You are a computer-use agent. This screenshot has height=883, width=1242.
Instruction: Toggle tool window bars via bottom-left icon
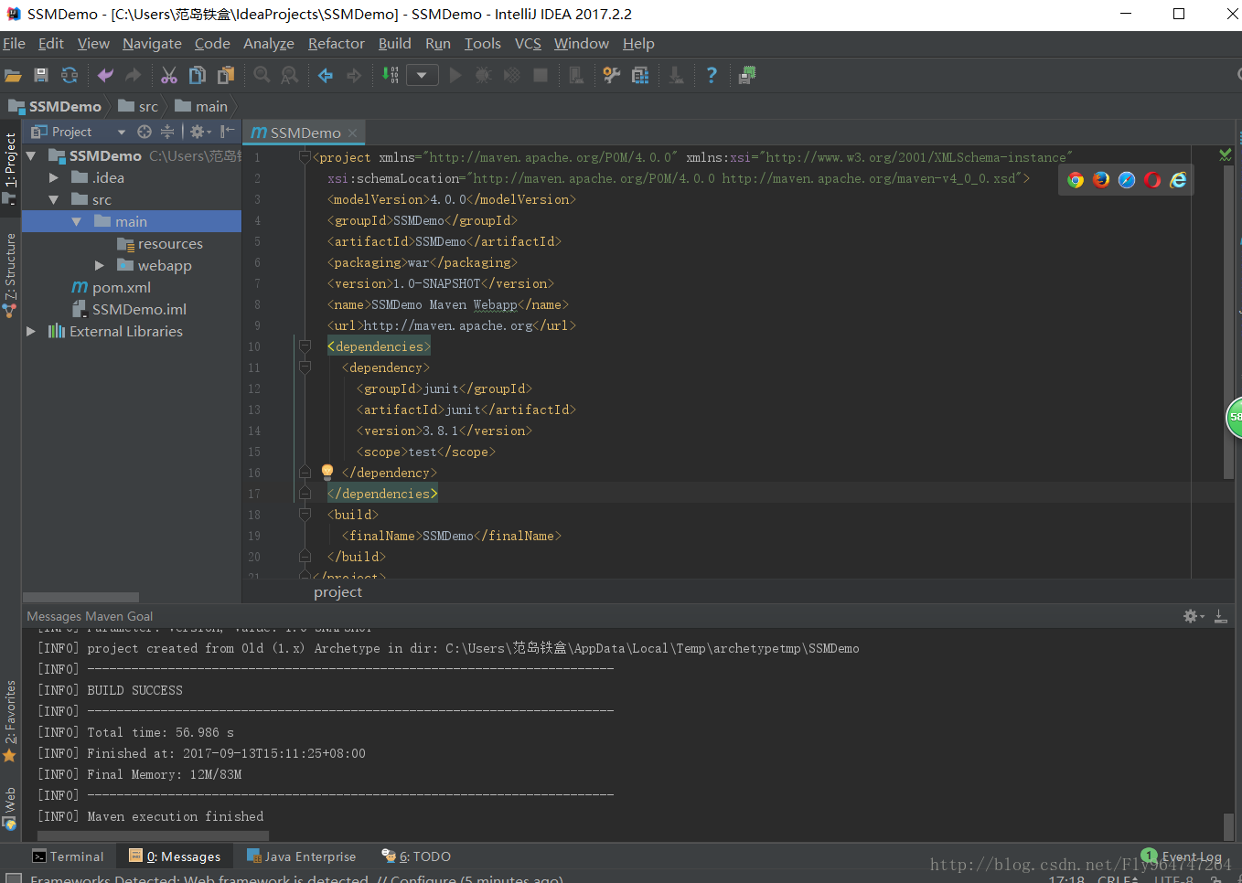[x=14, y=878]
